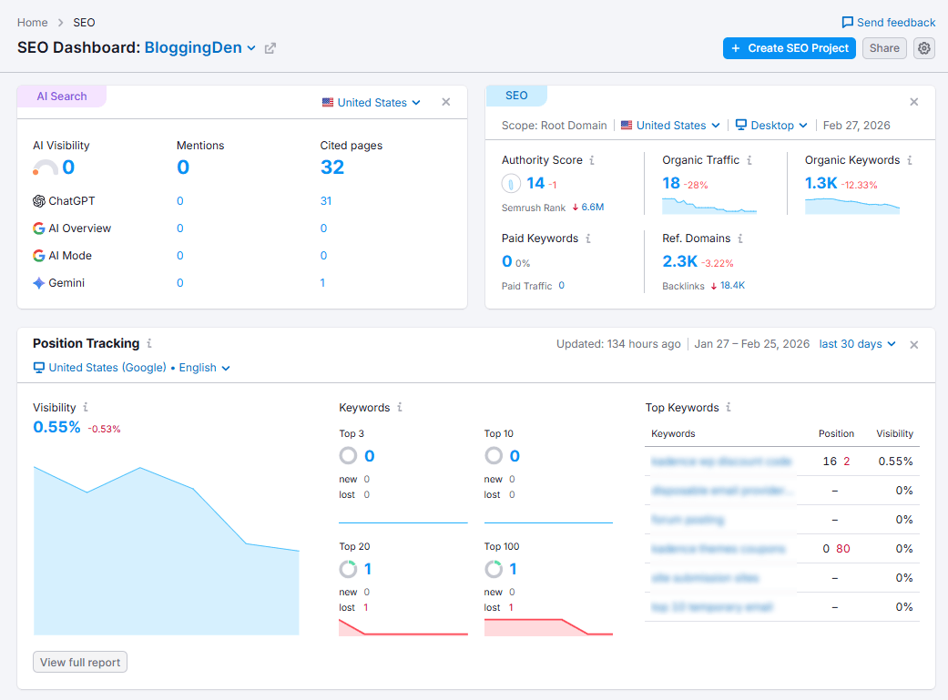The width and height of the screenshot is (948, 700).
Task: Click Top 100 keywords count
Action: [513, 569]
